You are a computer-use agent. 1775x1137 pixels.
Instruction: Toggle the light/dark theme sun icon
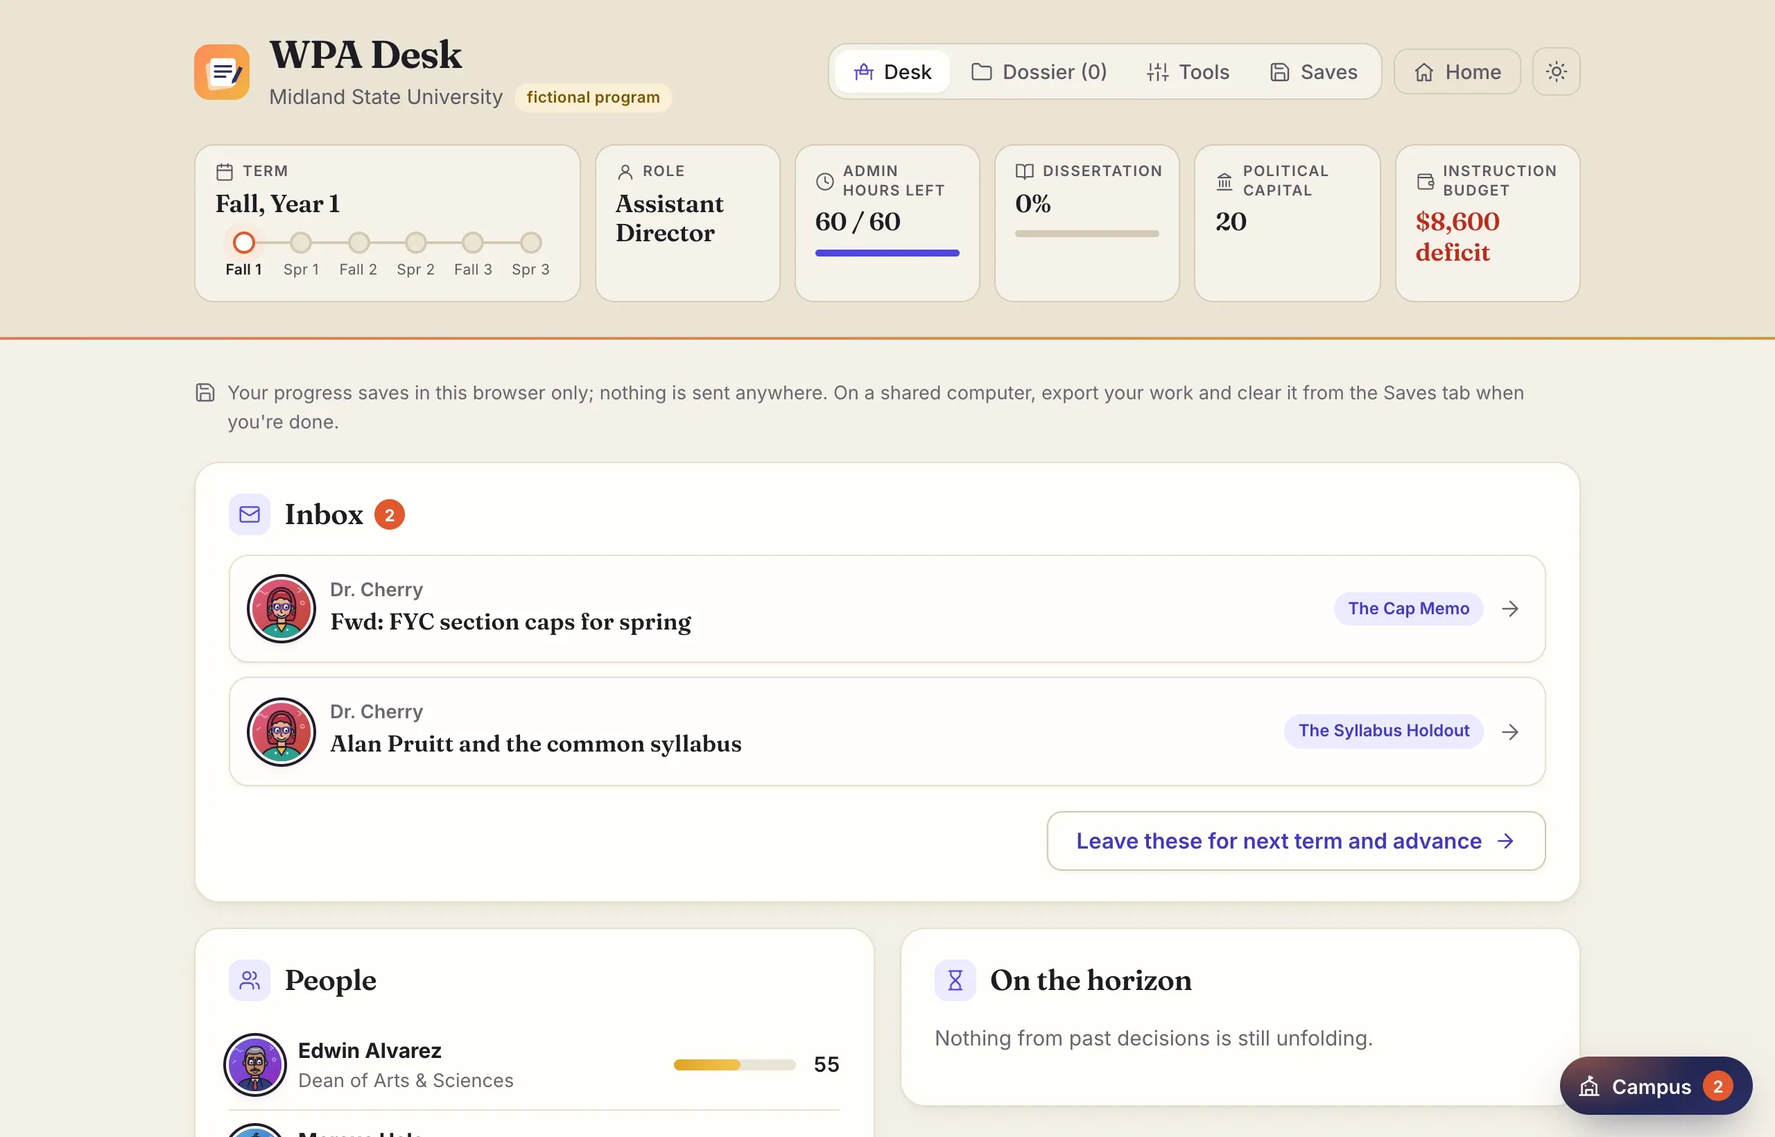pyautogui.click(x=1556, y=71)
